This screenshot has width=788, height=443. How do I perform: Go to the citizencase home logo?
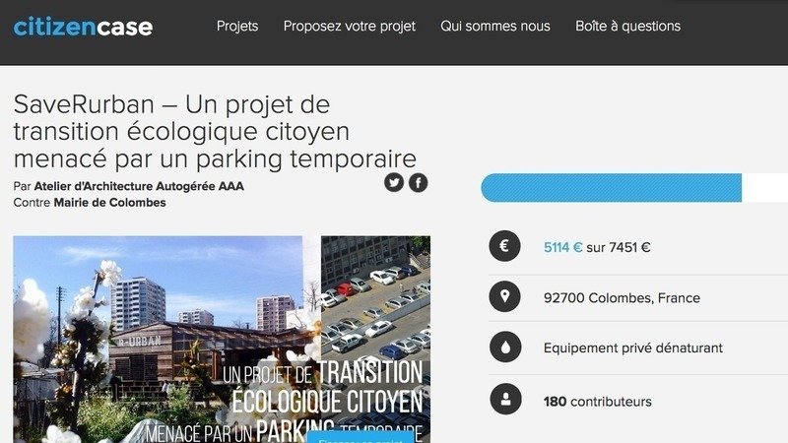(83, 27)
